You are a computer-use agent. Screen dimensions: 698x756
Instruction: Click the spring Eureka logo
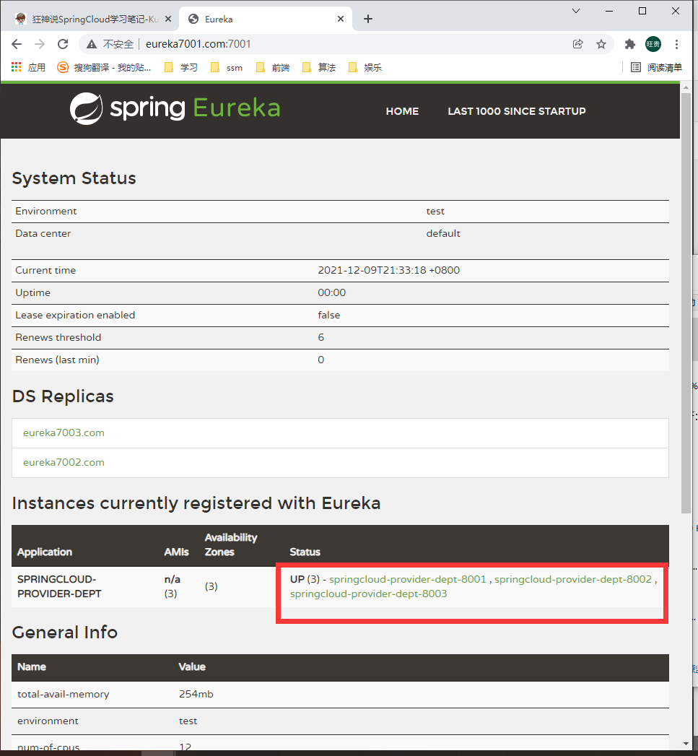click(x=175, y=110)
